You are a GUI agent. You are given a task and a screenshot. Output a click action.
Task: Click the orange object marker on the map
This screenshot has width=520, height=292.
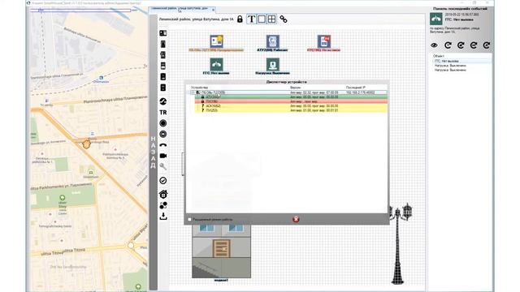pyautogui.click(x=86, y=144)
